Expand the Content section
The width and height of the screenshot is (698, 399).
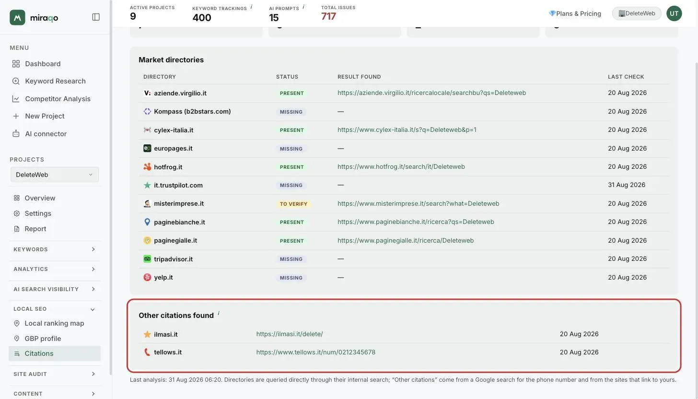click(55, 394)
